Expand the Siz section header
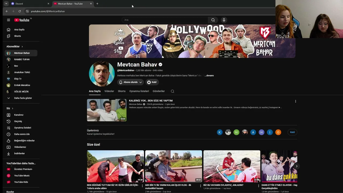343x193 pixels. pos(10,108)
